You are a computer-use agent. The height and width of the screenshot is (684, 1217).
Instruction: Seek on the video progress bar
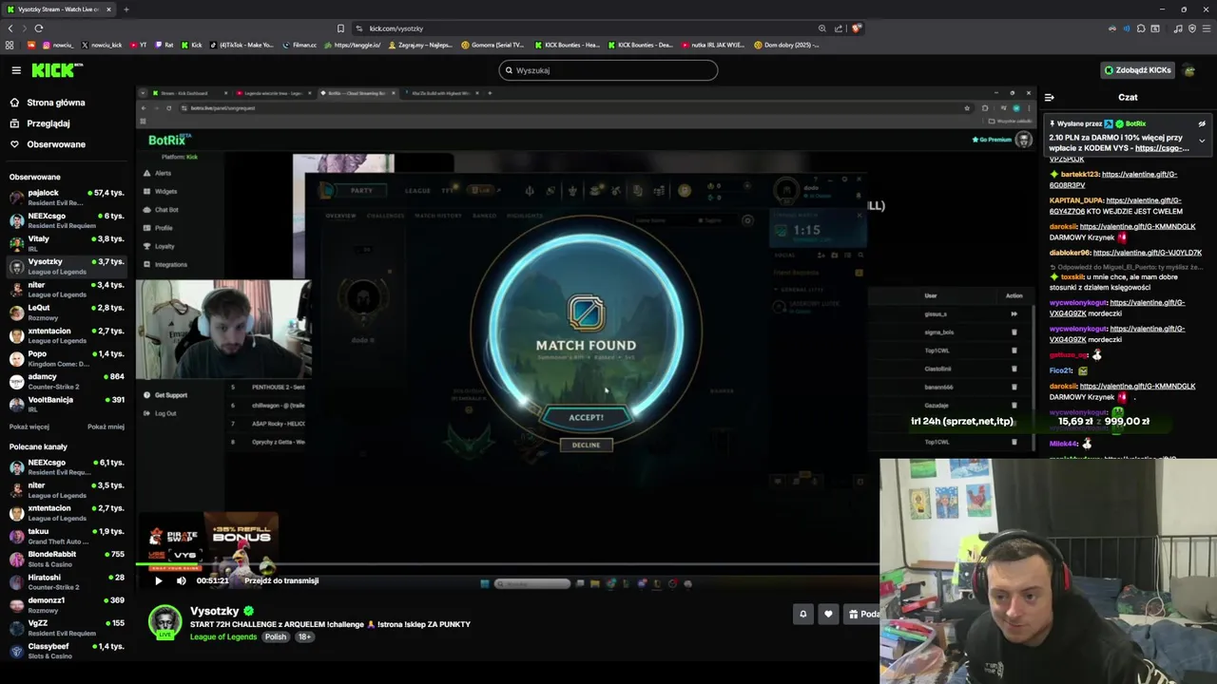(508, 566)
